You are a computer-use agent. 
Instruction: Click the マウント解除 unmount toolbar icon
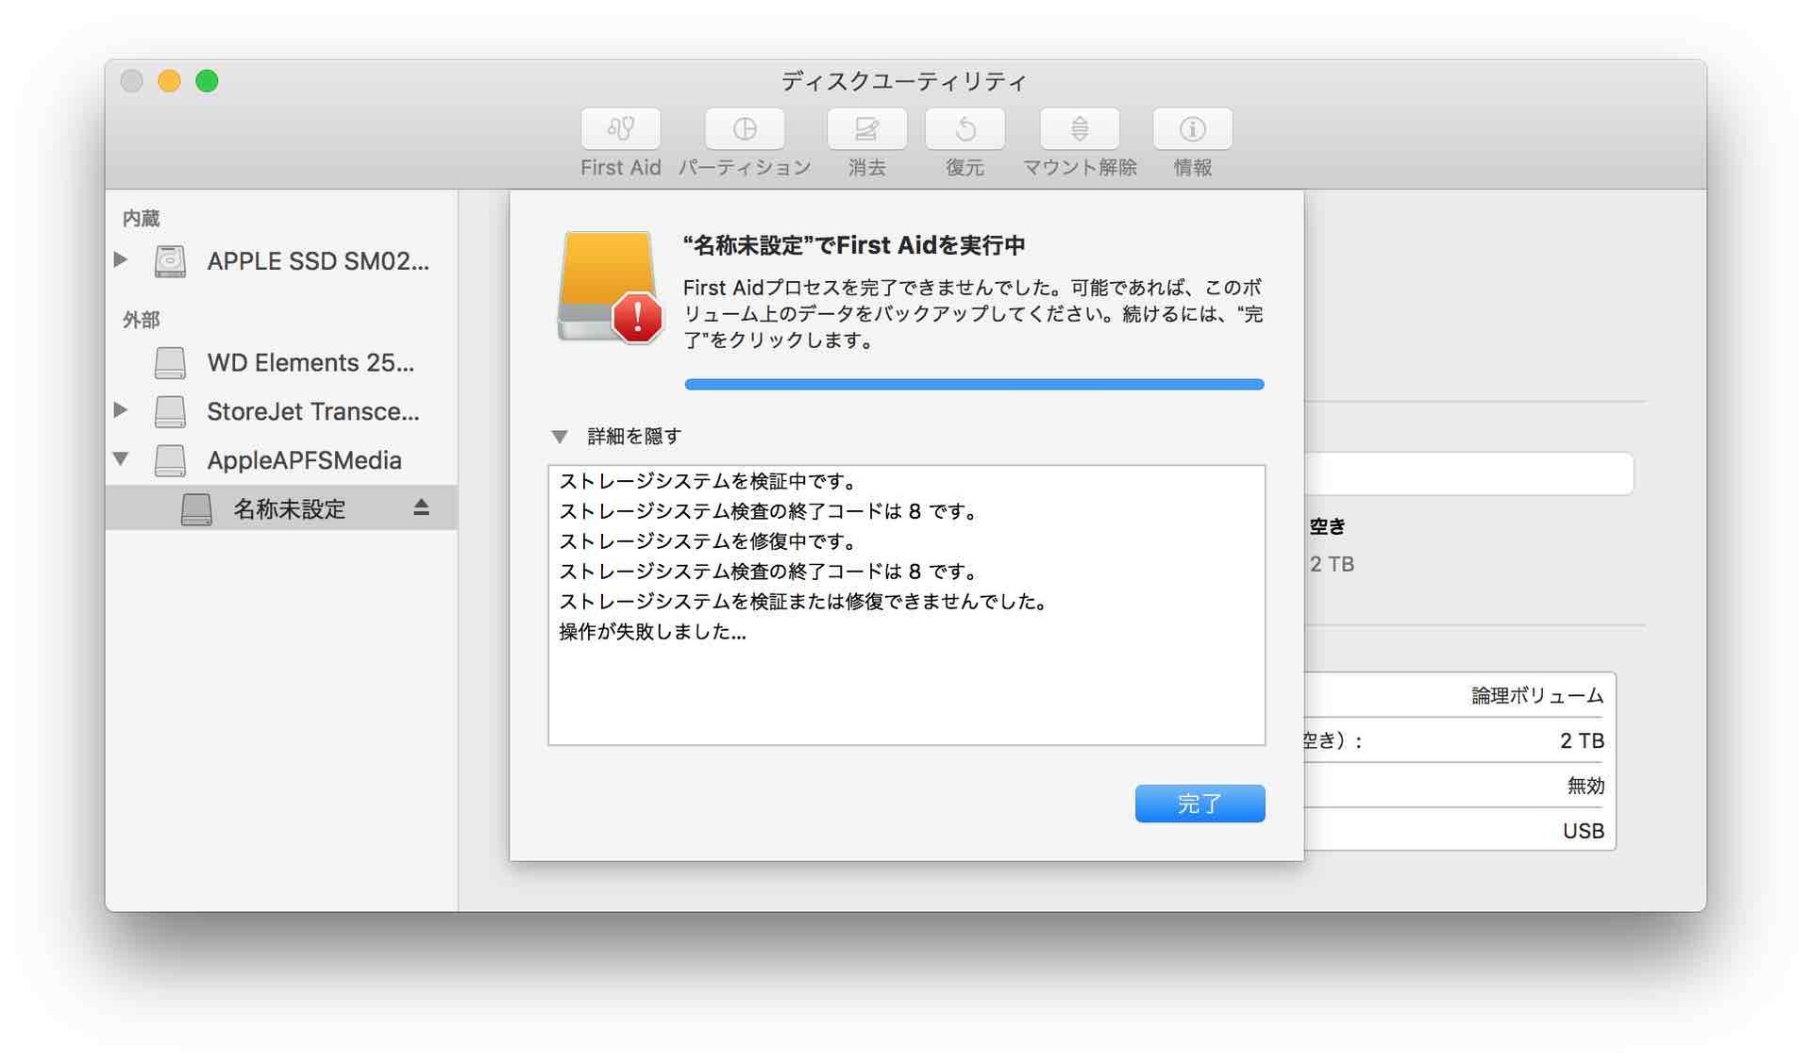click(x=1080, y=128)
